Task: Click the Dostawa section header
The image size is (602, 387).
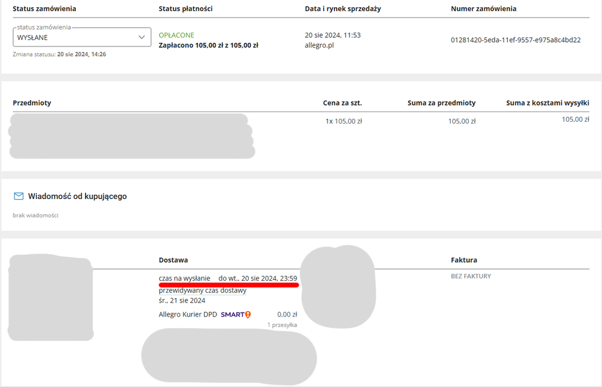Action: (x=173, y=260)
